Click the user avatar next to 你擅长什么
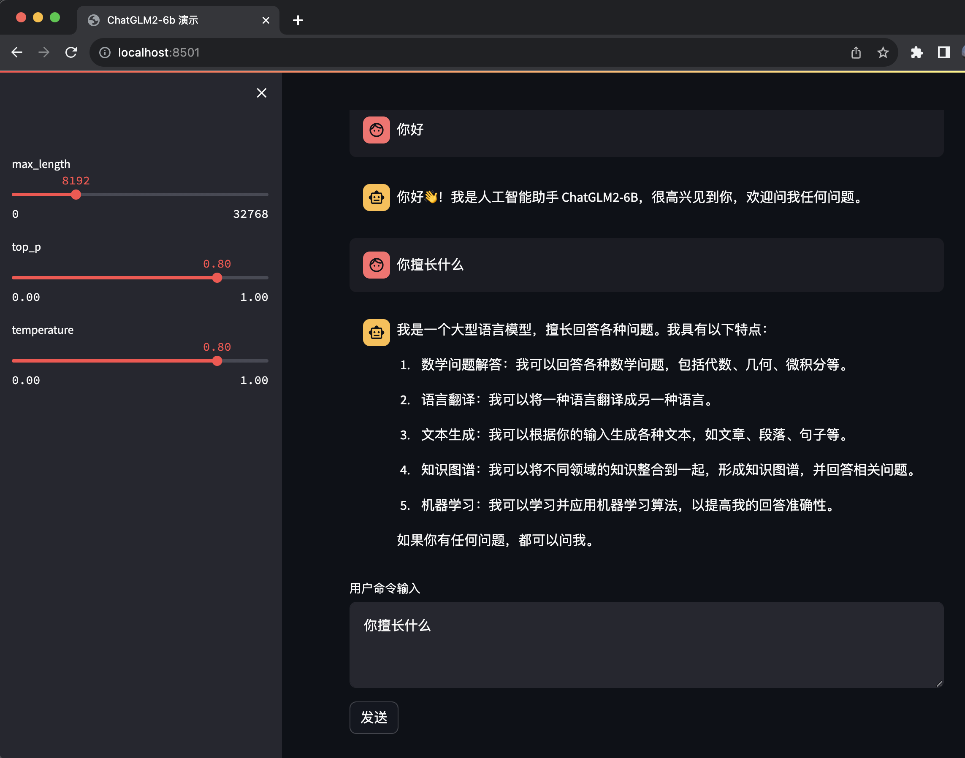Image resolution: width=965 pixels, height=758 pixels. click(x=377, y=265)
